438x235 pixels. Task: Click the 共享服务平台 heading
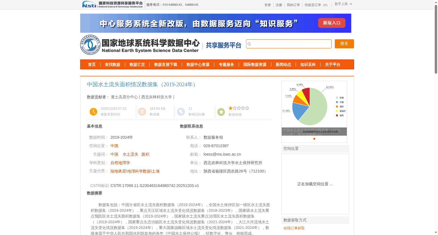click(223, 45)
